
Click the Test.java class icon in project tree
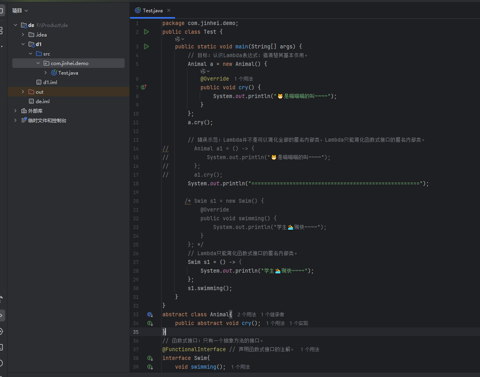pyautogui.click(x=54, y=73)
